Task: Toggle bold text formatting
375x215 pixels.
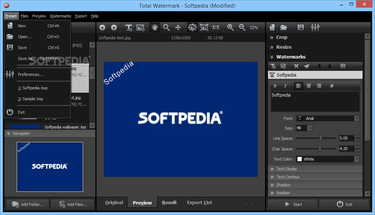Action: click(275, 86)
